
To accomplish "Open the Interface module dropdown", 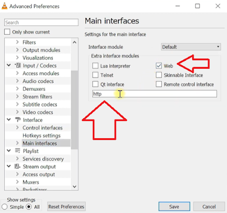I will [x=191, y=47].
